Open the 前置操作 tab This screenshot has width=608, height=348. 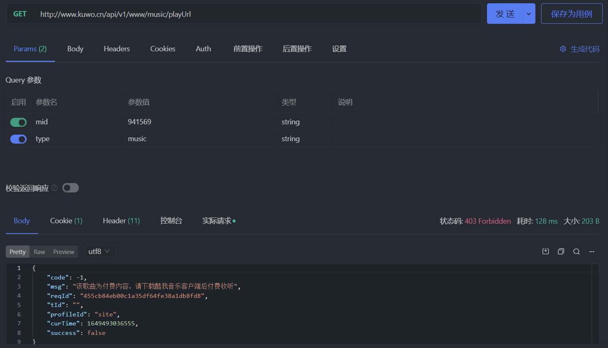pyautogui.click(x=248, y=49)
